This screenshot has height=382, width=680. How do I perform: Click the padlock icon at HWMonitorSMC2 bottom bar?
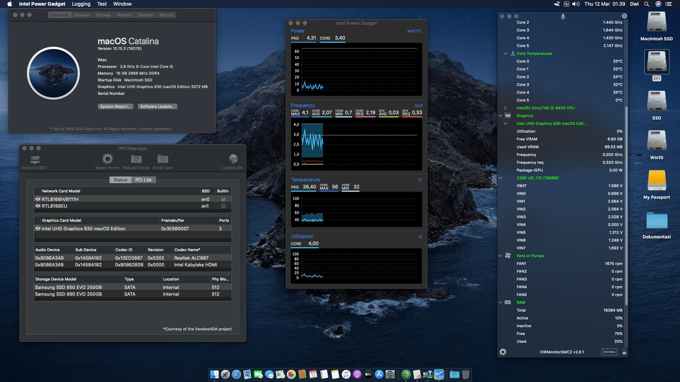624,352
